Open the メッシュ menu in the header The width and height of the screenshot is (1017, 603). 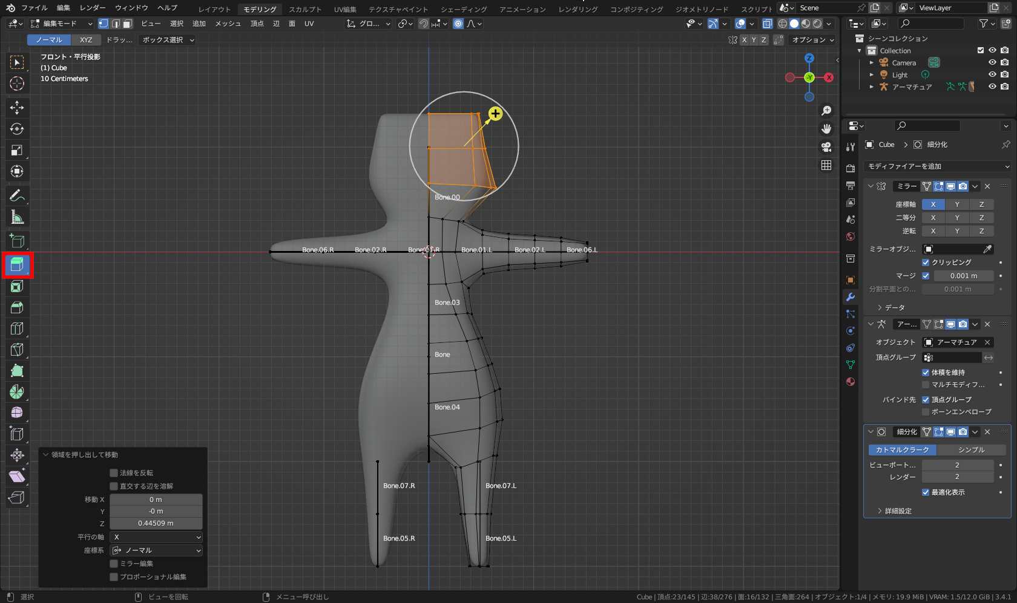point(228,24)
